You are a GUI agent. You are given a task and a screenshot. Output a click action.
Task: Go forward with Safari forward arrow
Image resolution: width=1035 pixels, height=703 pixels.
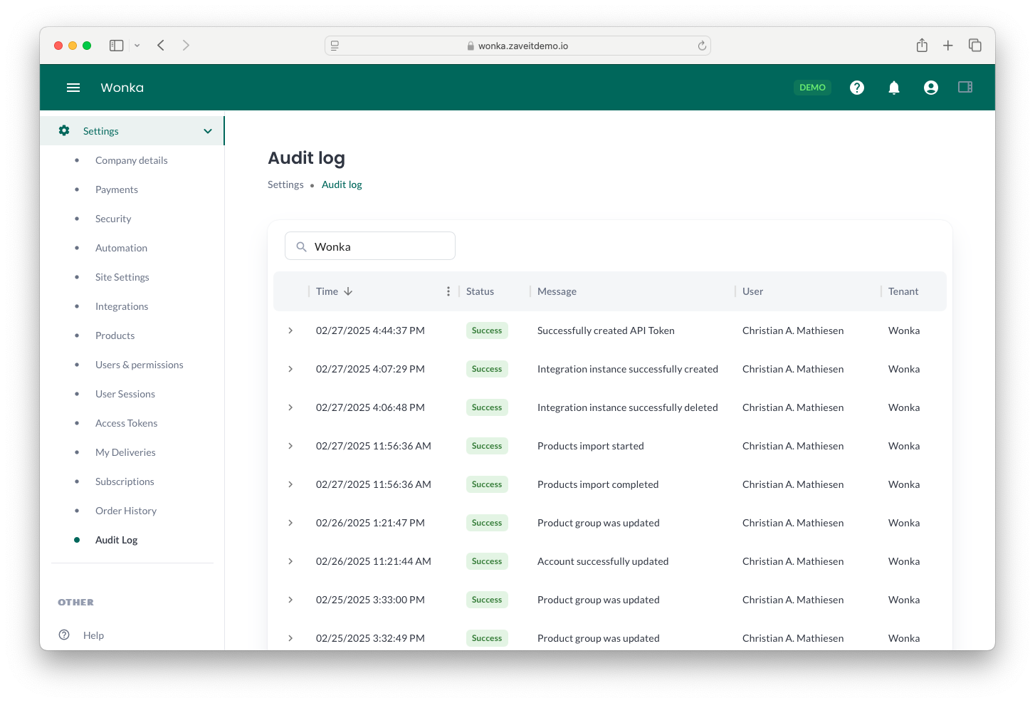186,46
